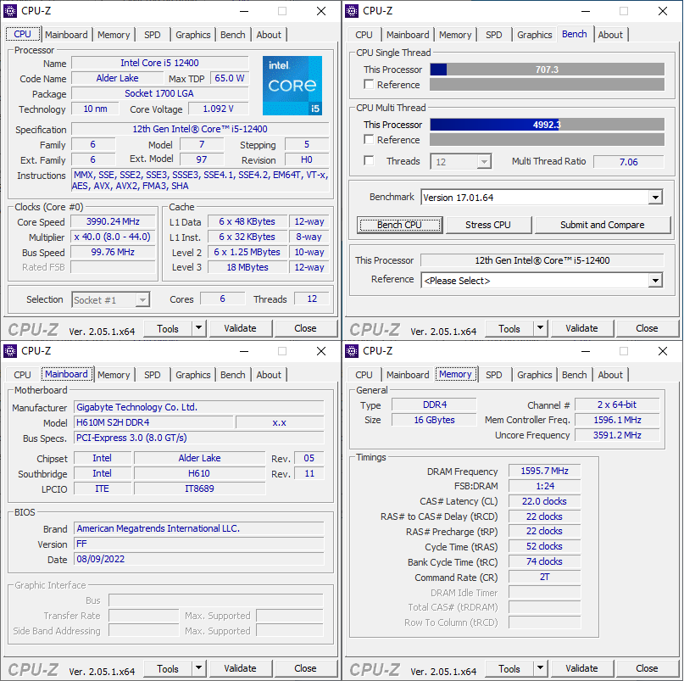Screen dimensions: 684x681
Task: Open the Tools dropdown arrow in the Memory window
Action: coord(540,668)
